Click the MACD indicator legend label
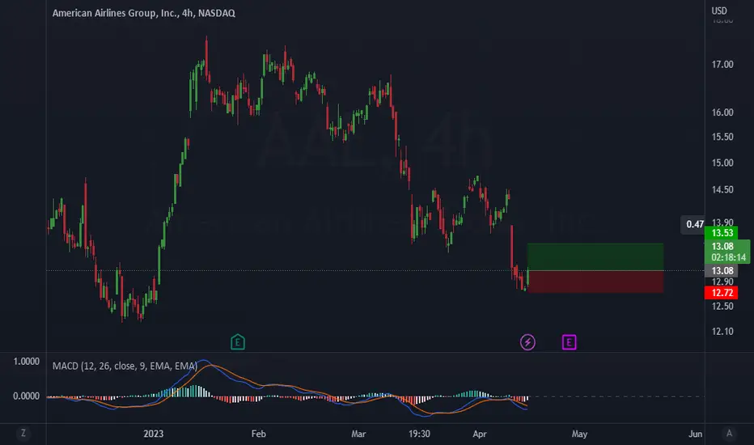 (x=125, y=366)
